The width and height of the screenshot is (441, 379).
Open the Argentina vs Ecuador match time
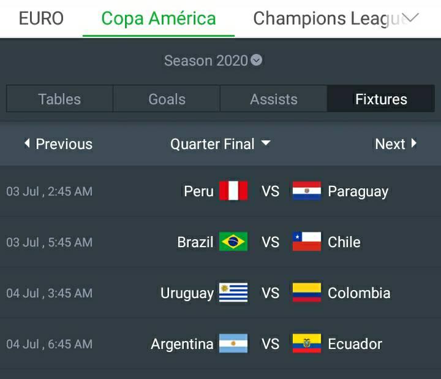click(50, 344)
